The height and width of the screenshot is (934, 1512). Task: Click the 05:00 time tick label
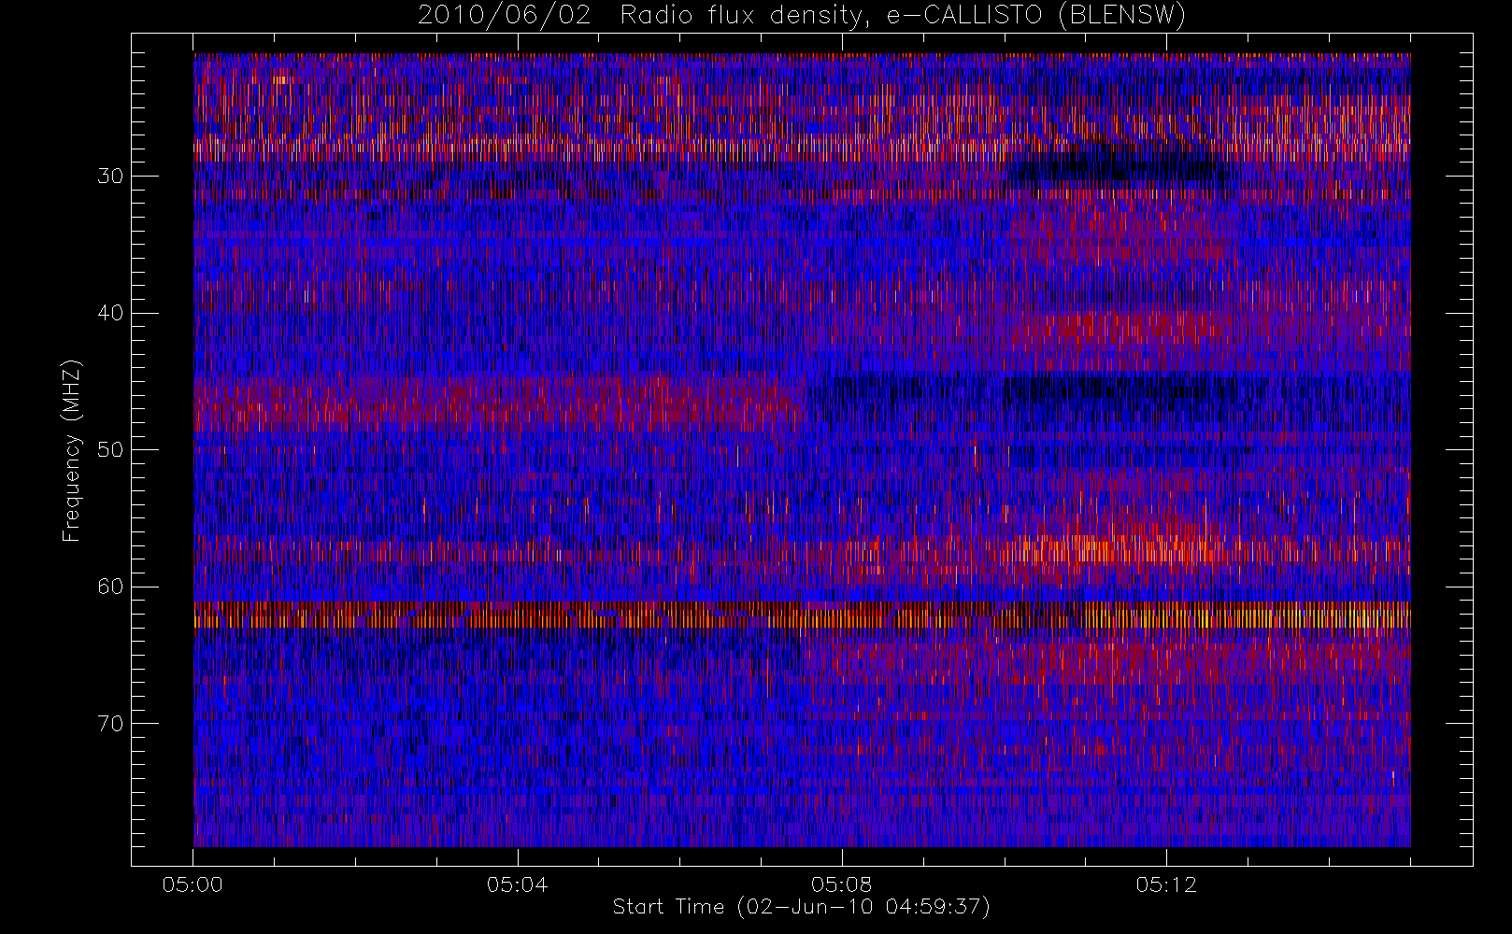click(193, 884)
